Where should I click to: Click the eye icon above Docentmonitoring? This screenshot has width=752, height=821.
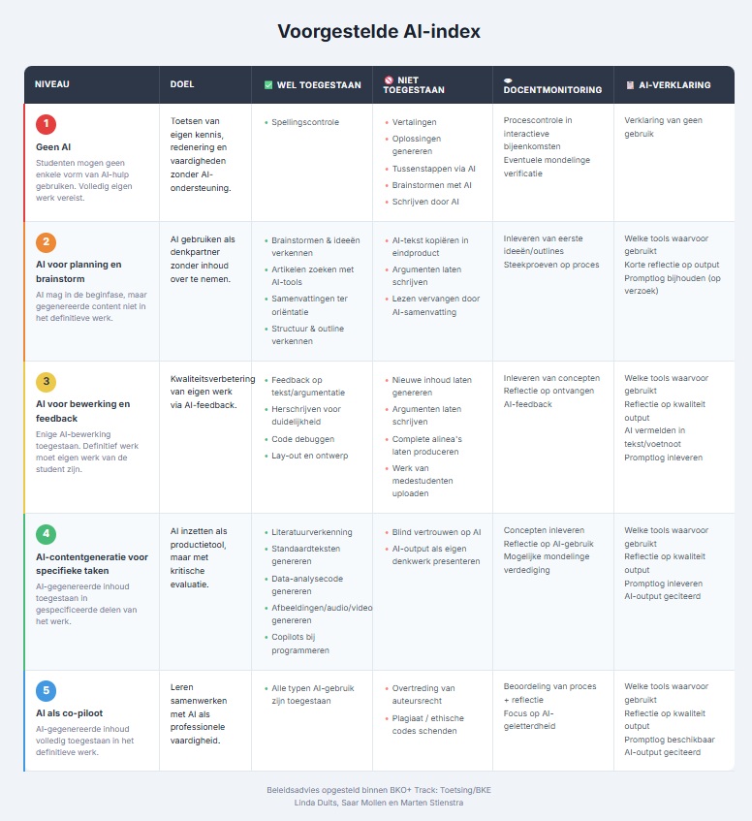tap(509, 79)
